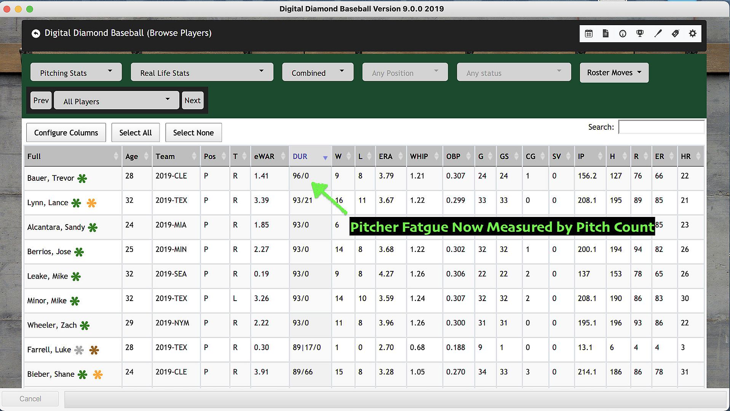
Task: Sort table by CG column
Action: (x=535, y=156)
